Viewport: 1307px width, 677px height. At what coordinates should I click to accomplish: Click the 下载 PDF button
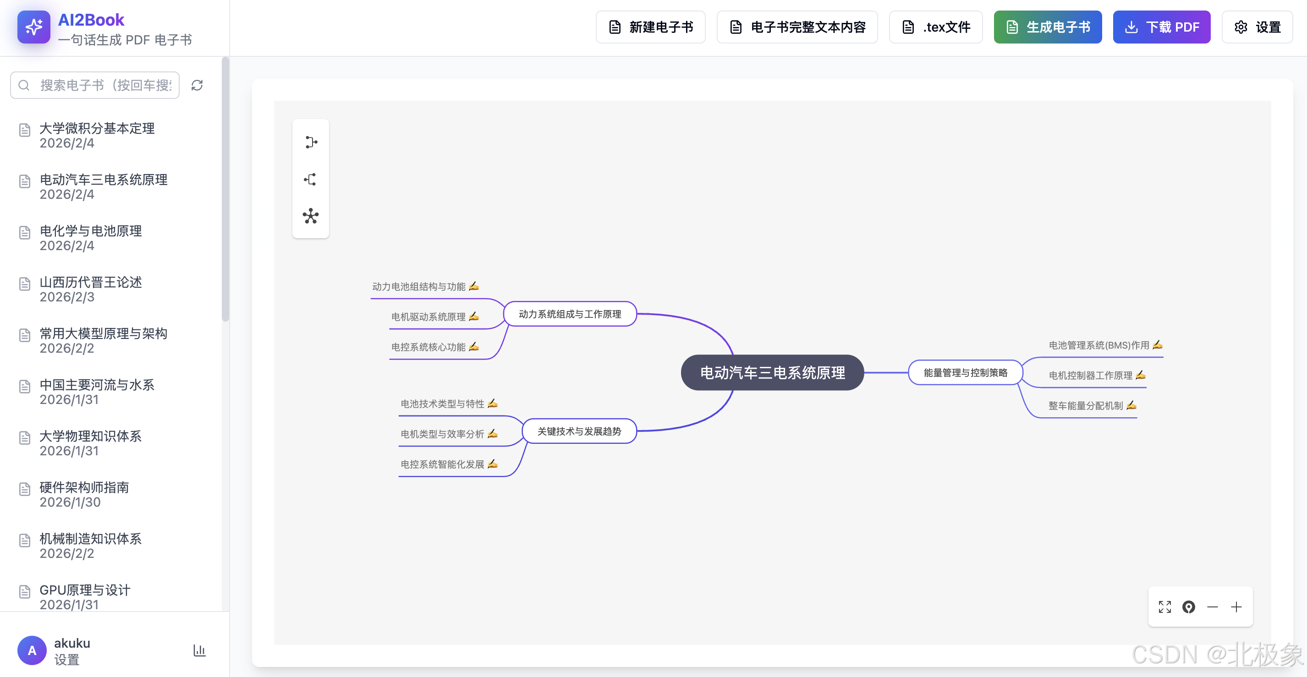pyautogui.click(x=1162, y=27)
